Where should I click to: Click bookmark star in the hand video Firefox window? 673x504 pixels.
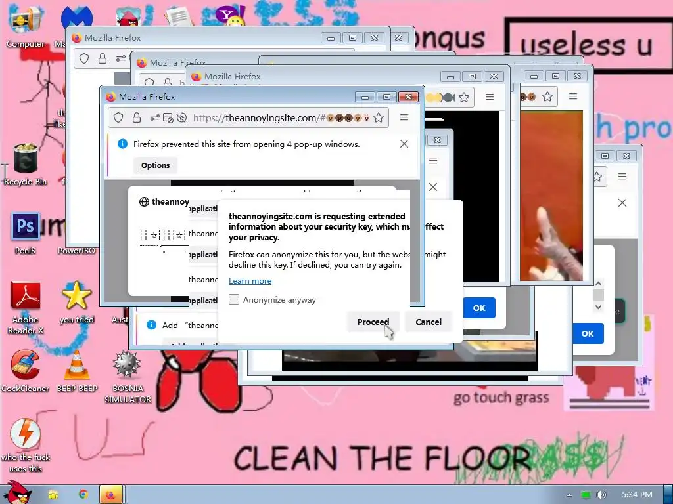coord(547,96)
